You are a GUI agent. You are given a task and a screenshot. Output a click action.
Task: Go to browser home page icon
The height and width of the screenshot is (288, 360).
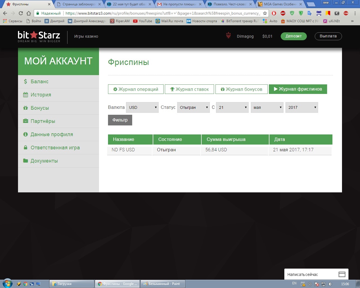pos(28,13)
